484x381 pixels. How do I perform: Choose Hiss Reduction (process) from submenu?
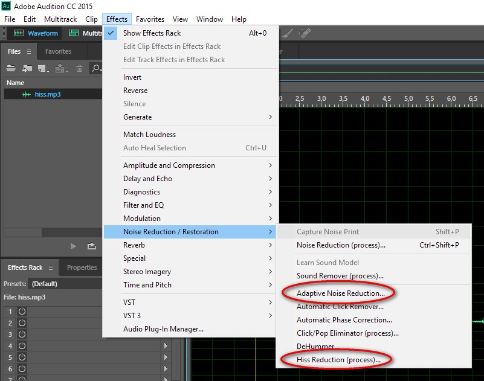[338, 360]
